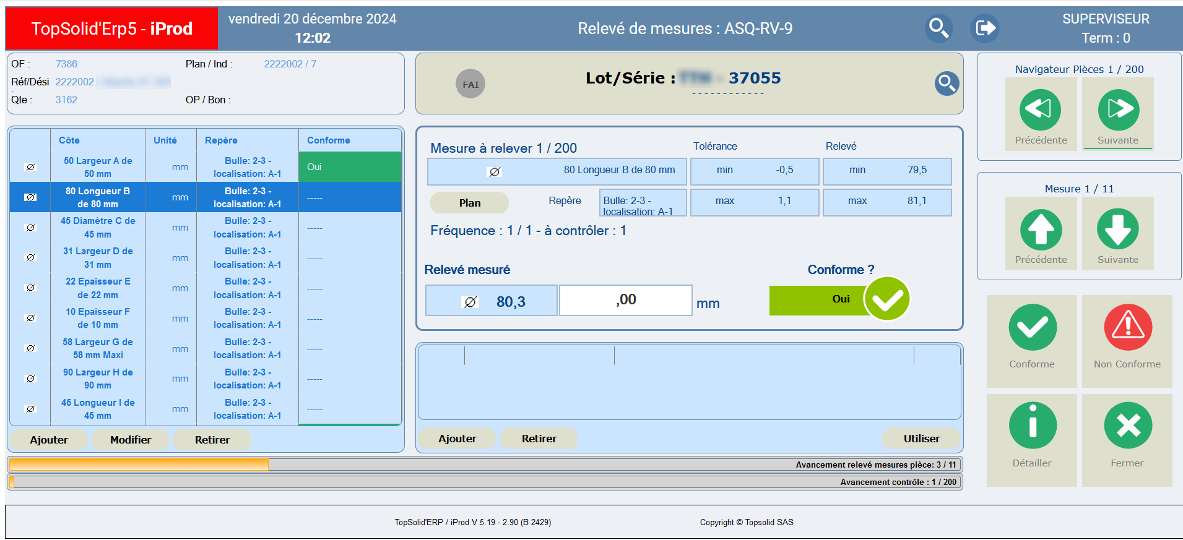Select the 31 Largeur D de 31 mm row
Screen dimensions: 1183x540
pos(206,257)
